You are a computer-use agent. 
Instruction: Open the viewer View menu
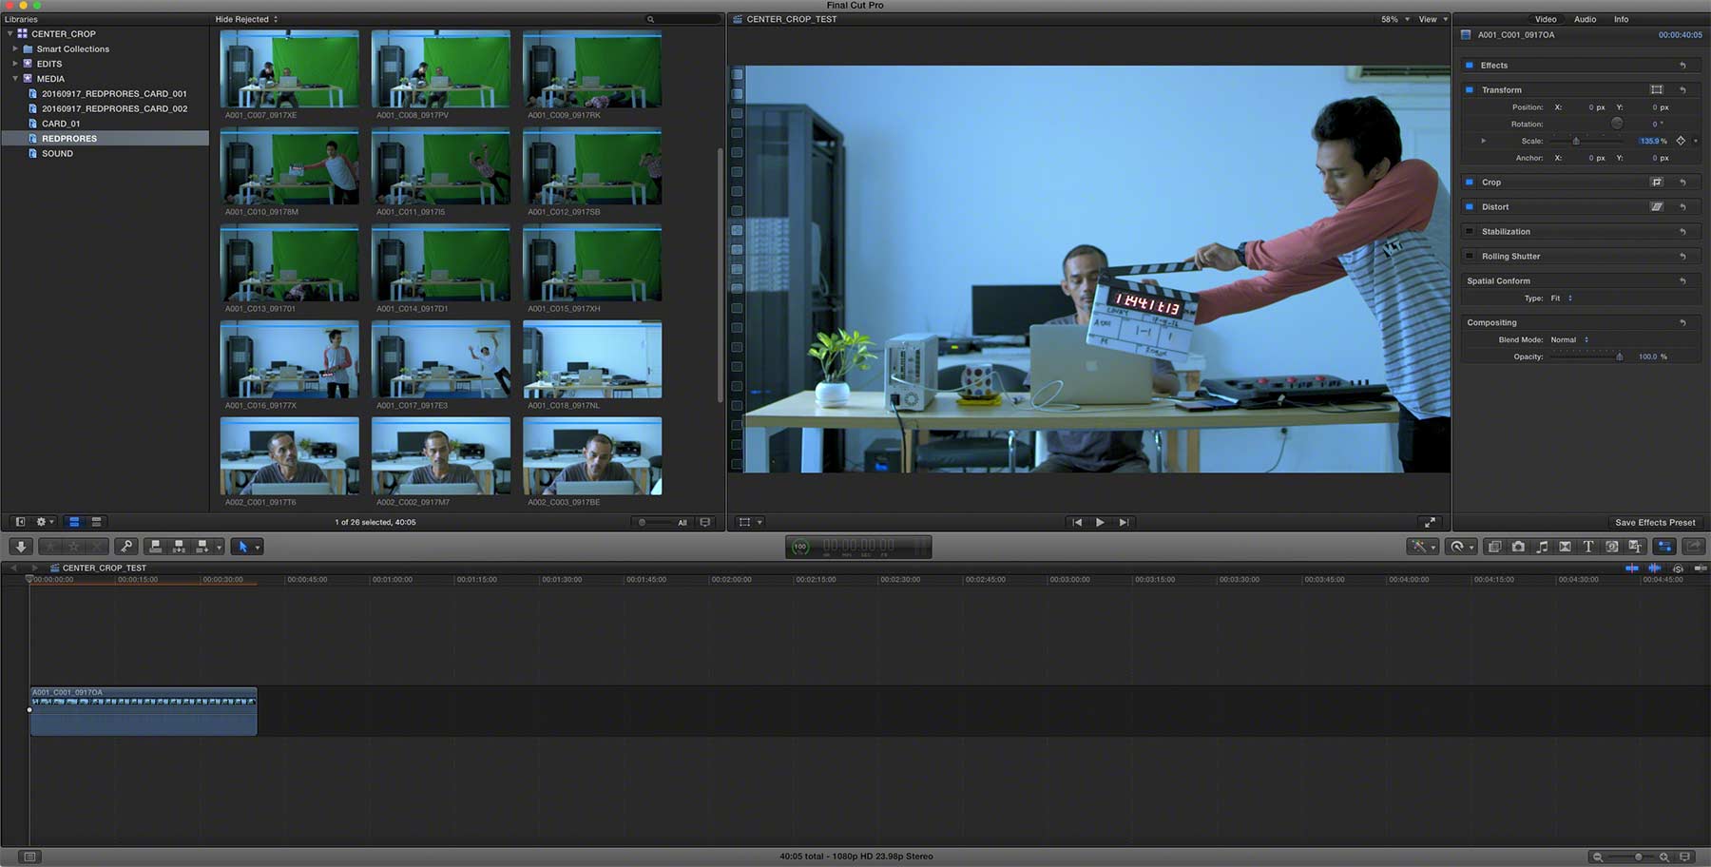pyautogui.click(x=1432, y=19)
